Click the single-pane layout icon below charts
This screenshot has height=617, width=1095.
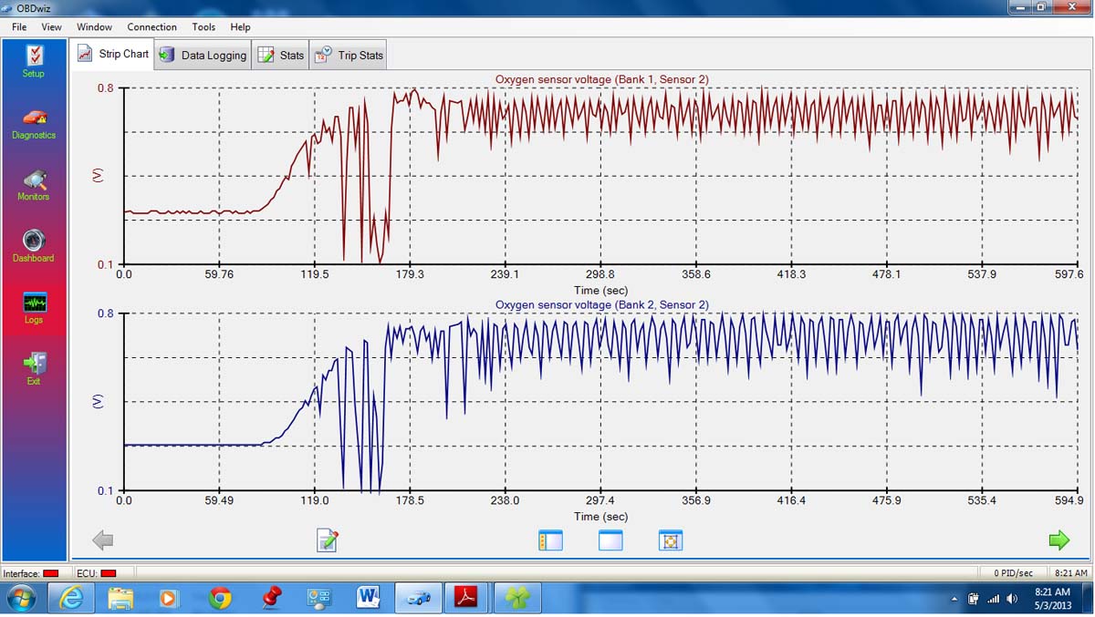(610, 540)
